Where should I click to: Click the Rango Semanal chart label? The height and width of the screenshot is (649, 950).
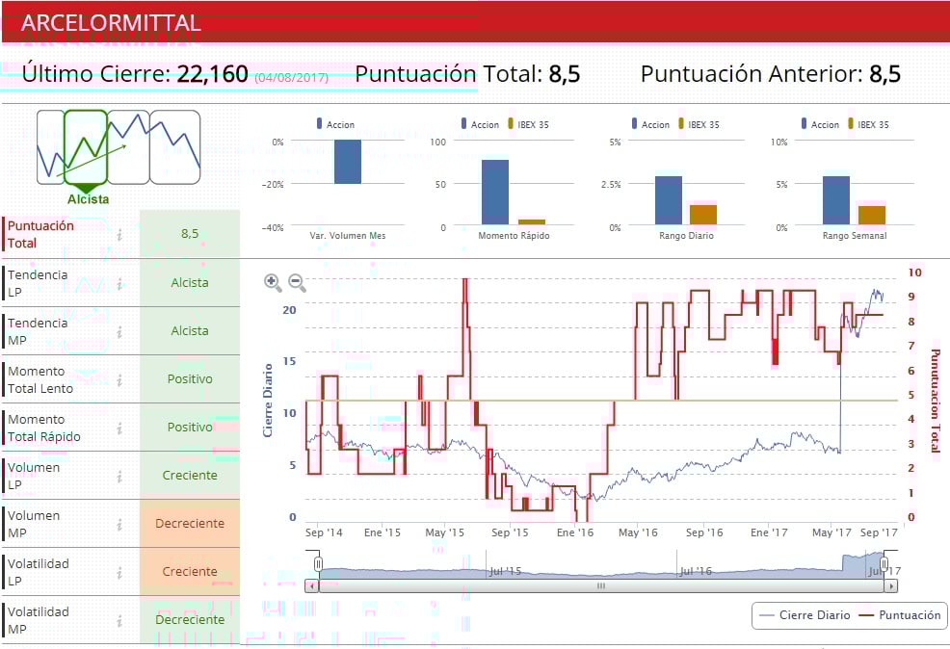pyautogui.click(x=855, y=236)
